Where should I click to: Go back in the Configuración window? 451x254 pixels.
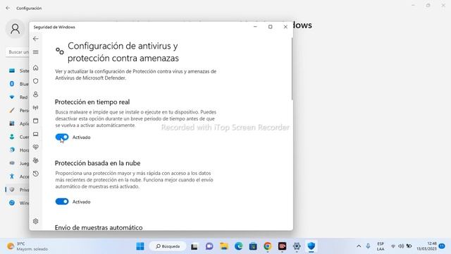tap(8, 8)
